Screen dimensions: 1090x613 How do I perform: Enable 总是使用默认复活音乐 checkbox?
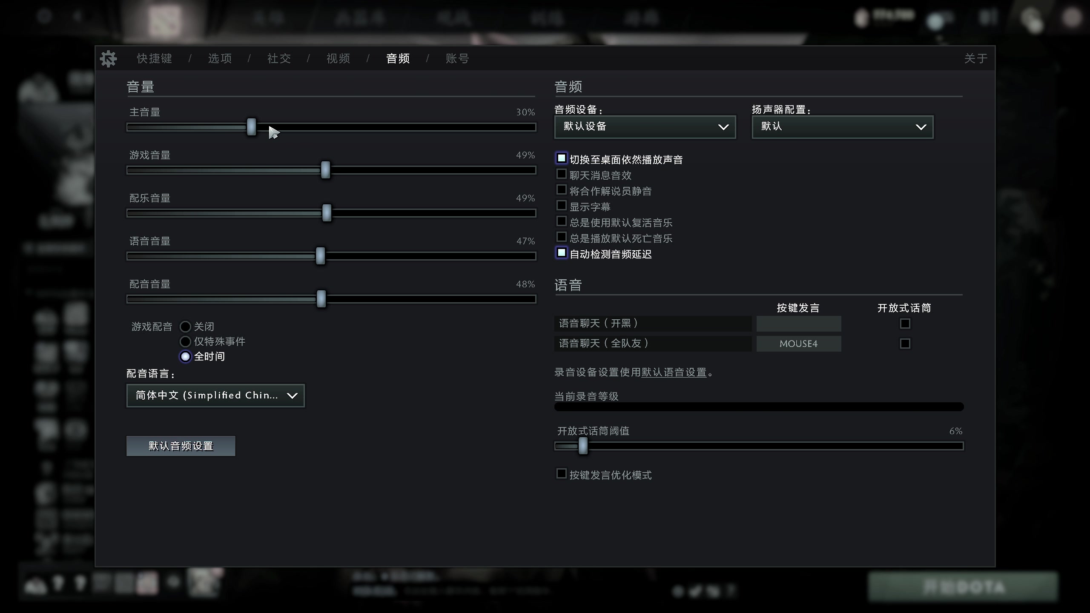[561, 221]
